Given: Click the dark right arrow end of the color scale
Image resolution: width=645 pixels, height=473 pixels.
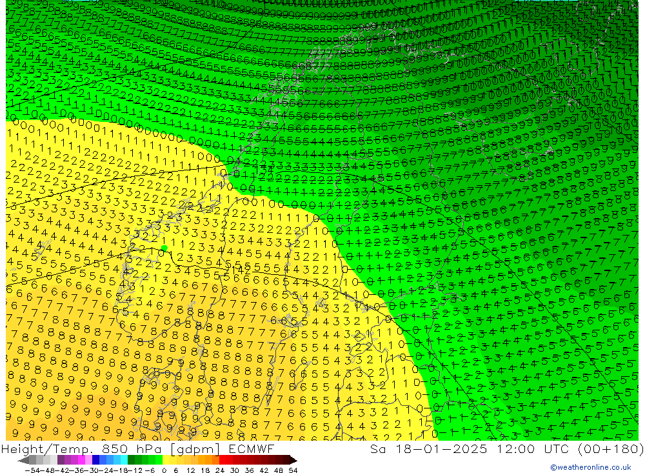Looking at the screenshot, I should [293, 460].
